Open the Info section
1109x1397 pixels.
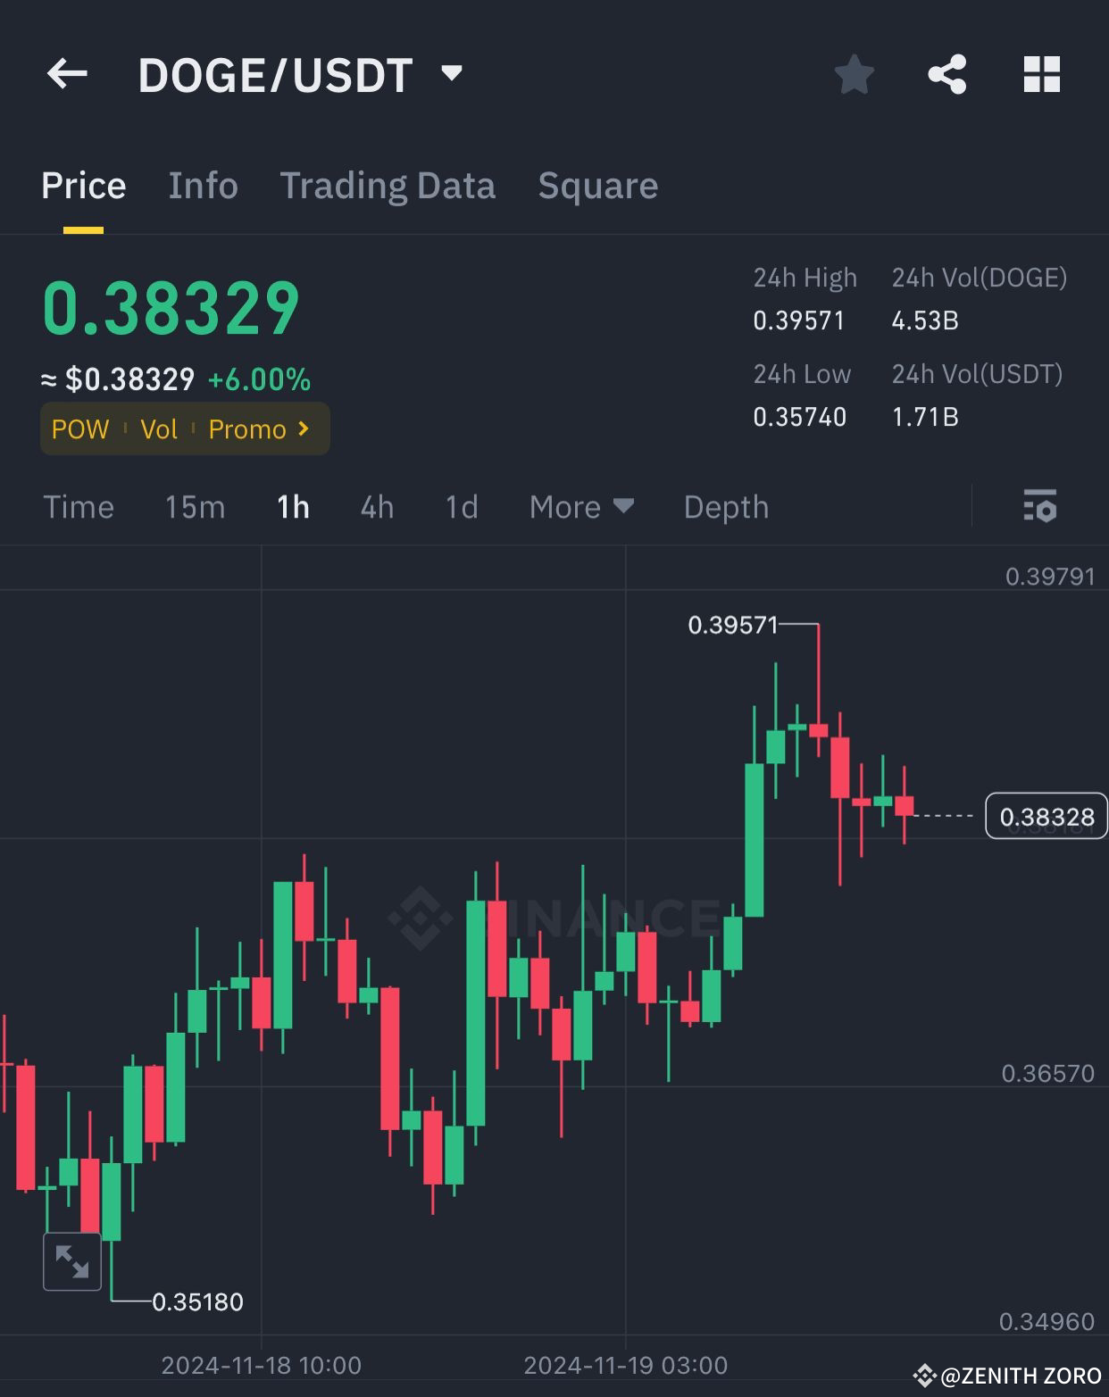pos(203,186)
